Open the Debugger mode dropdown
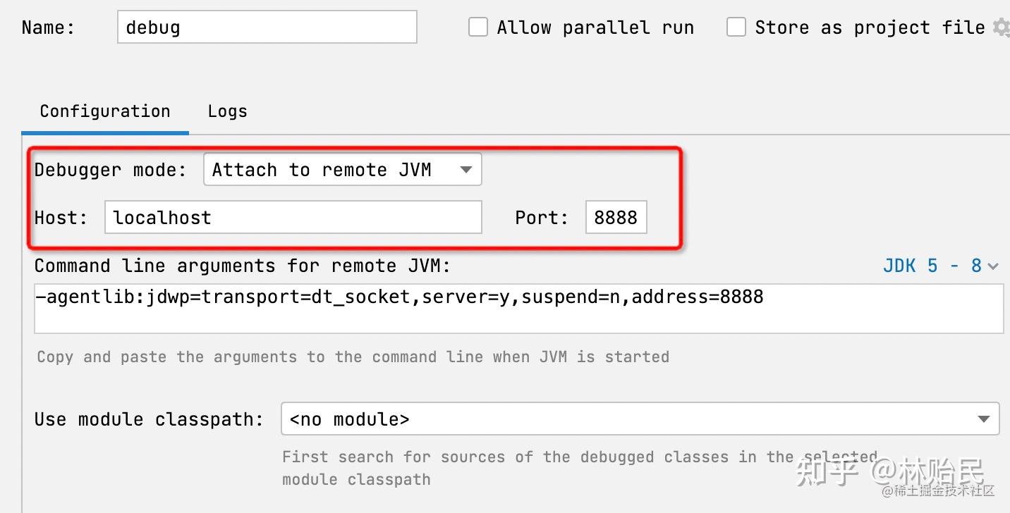 [x=342, y=170]
